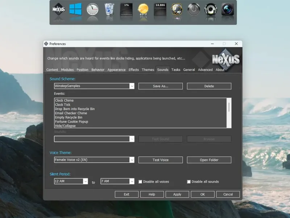Select the Effects tab
This screenshot has height=218, width=290.
coord(134,70)
